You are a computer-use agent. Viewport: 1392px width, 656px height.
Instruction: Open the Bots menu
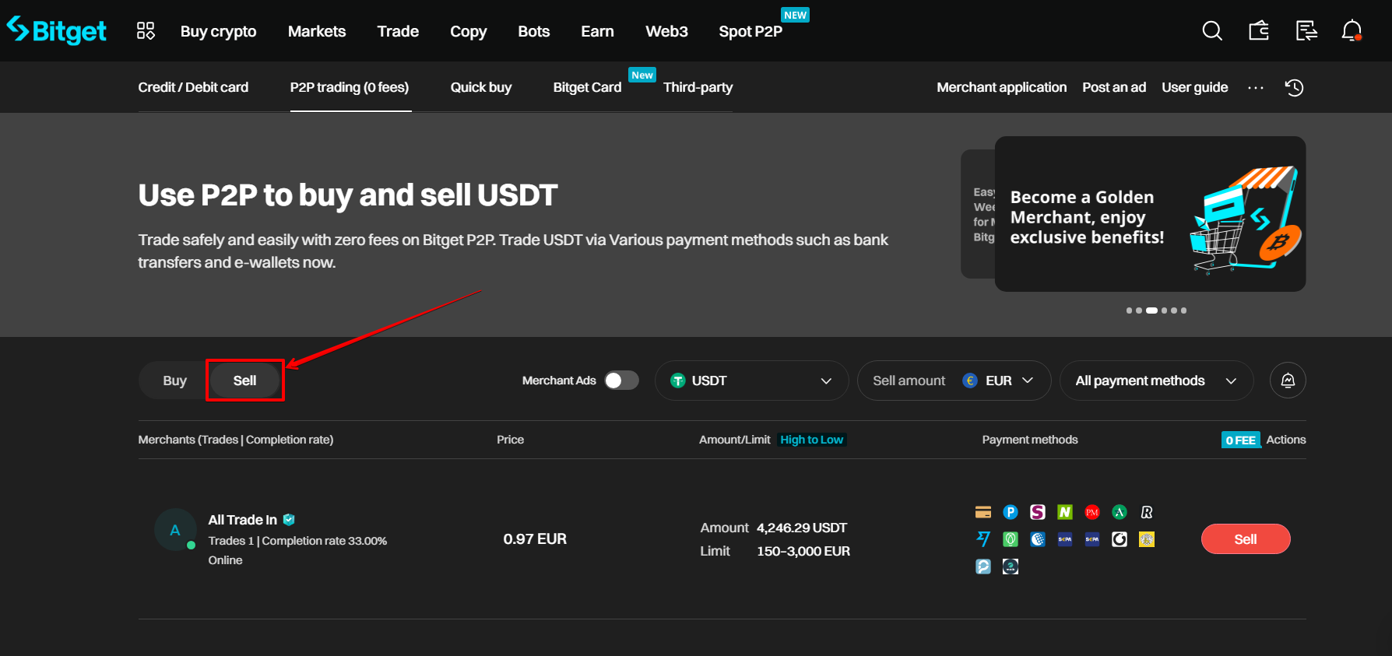[533, 31]
